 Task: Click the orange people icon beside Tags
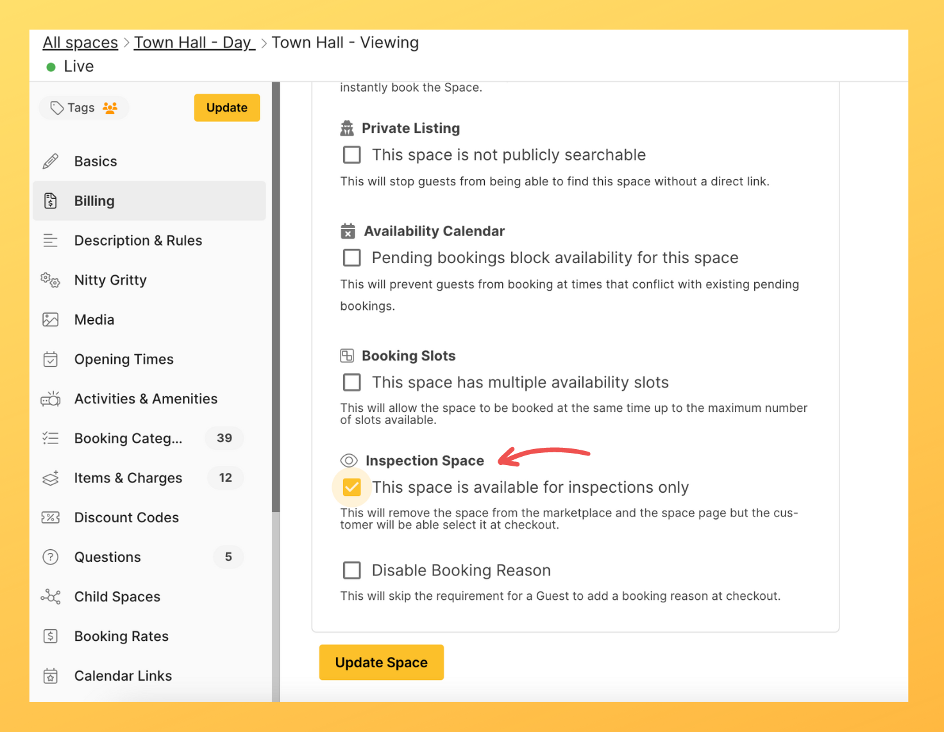tap(110, 108)
